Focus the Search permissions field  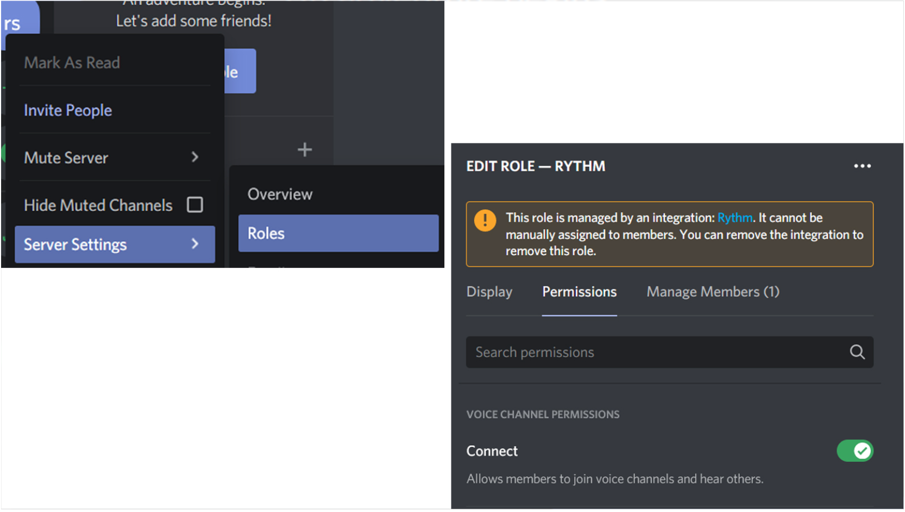652,352
